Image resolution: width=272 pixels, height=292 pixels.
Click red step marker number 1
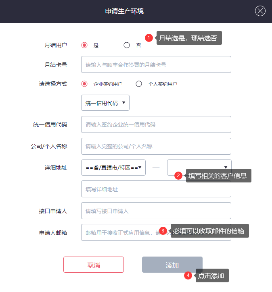tap(149, 38)
